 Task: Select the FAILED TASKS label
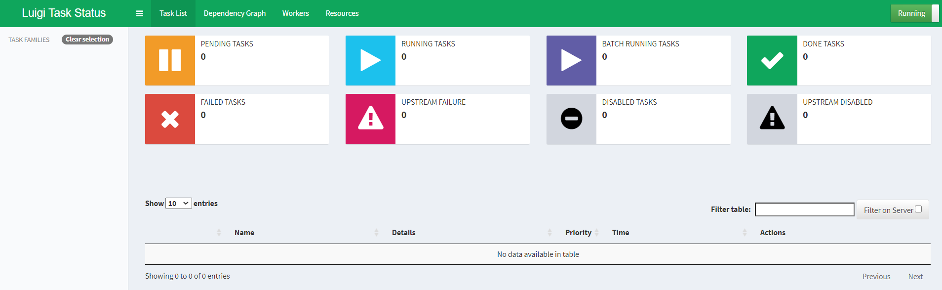coord(223,102)
